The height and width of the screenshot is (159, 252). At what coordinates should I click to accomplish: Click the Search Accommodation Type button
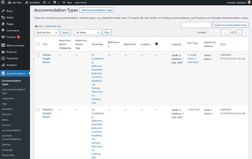[231, 25]
